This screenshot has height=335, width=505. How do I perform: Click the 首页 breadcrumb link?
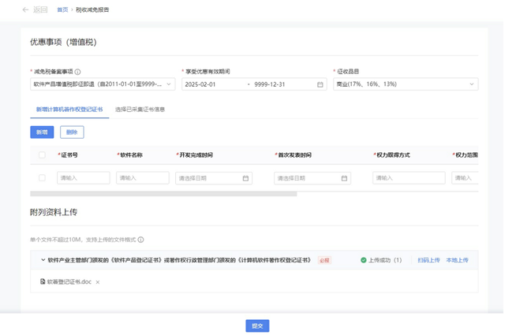click(62, 9)
